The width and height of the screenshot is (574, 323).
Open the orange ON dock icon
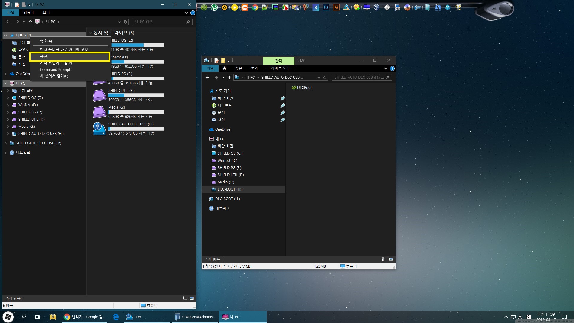(245, 7)
